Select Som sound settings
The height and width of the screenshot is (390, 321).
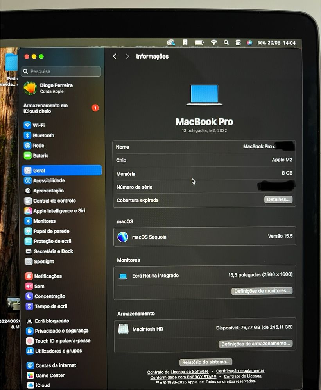tap(35, 286)
